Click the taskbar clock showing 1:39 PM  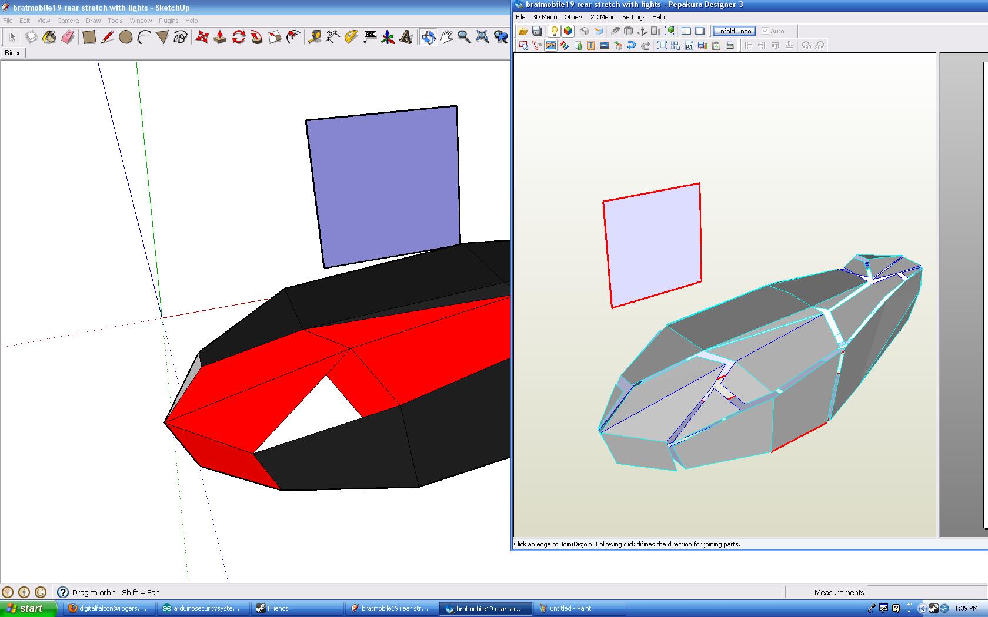coord(966,608)
